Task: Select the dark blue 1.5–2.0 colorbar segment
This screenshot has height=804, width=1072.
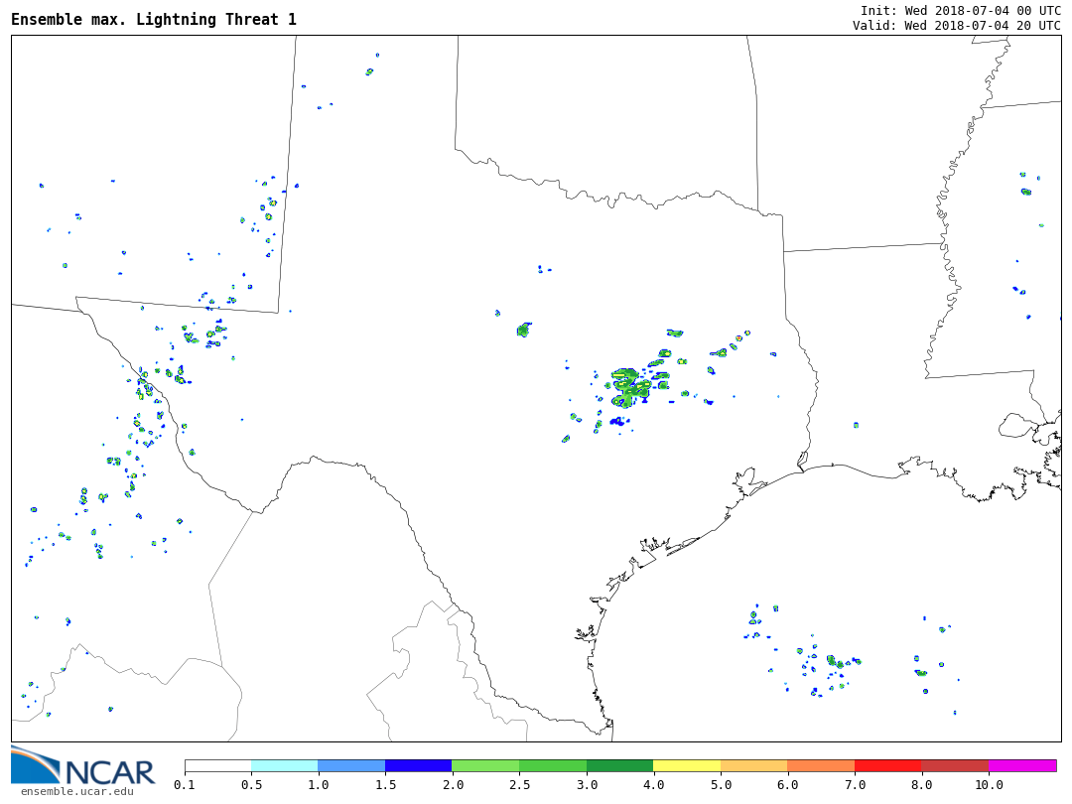Action: click(418, 766)
